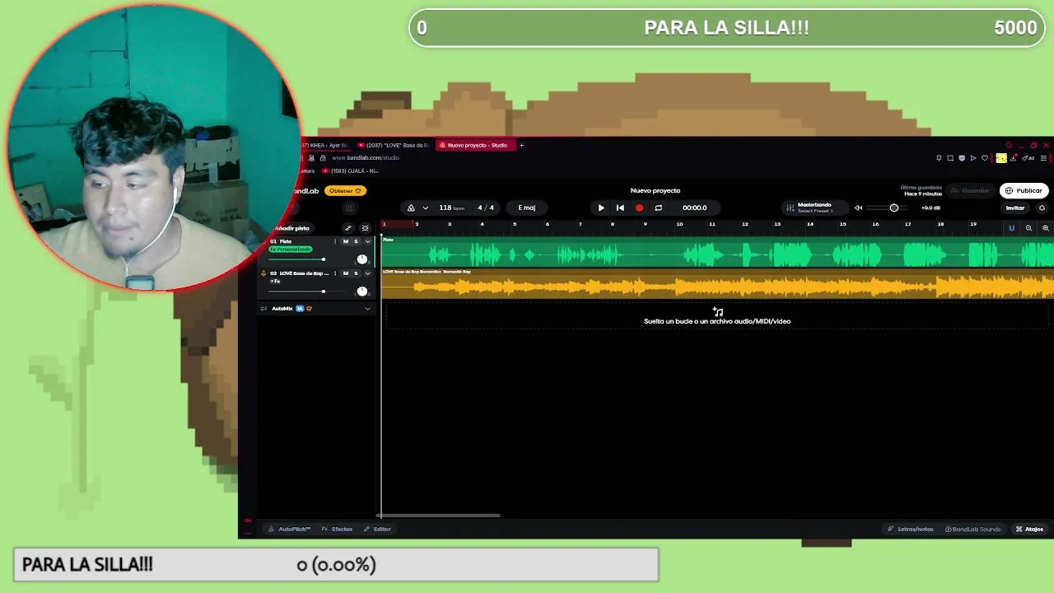Image resolution: width=1054 pixels, height=593 pixels.
Task: Select the green Pista audio region
Action: pyautogui.click(x=717, y=251)
